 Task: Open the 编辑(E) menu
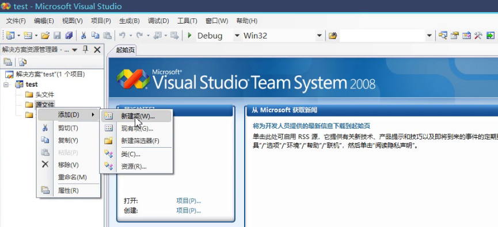point(44,21)
